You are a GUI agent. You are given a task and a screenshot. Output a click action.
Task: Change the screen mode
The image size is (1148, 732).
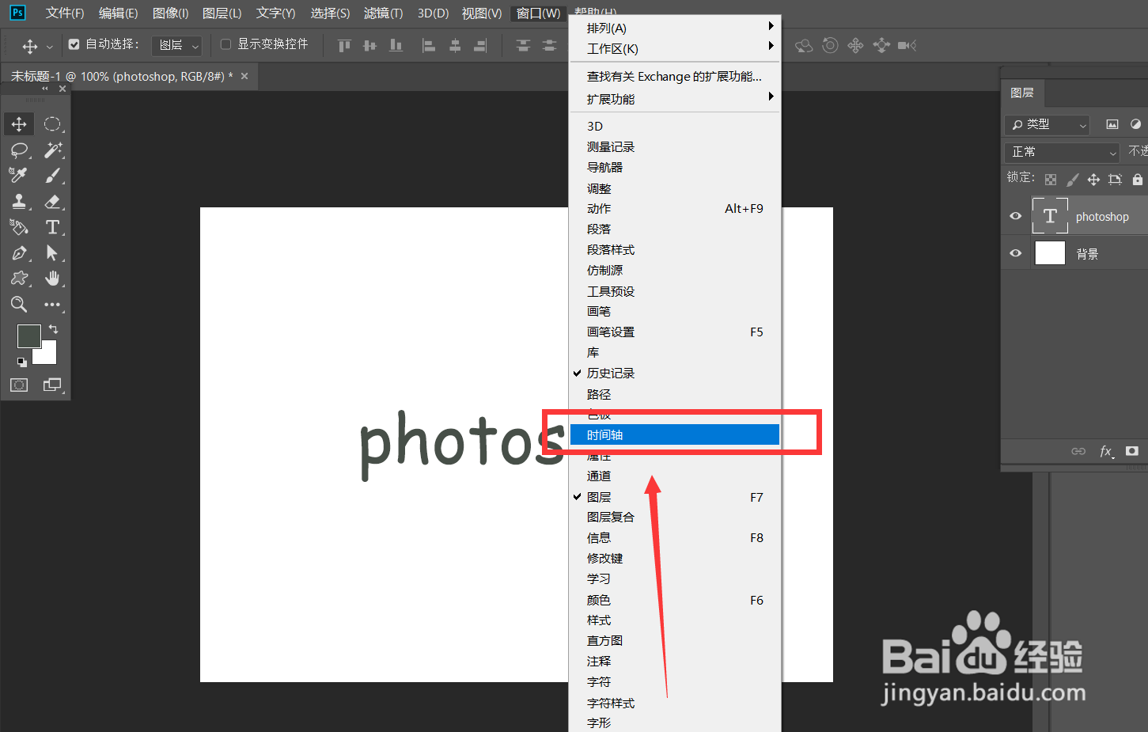tap(52, 385)
